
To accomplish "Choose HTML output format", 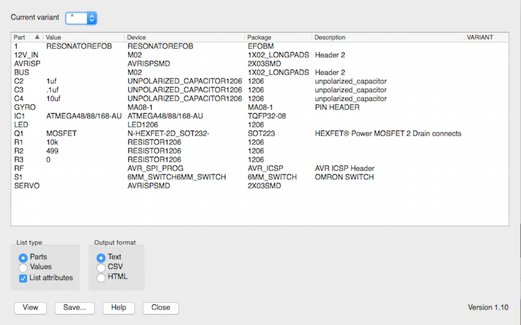I will coord(101,278).
